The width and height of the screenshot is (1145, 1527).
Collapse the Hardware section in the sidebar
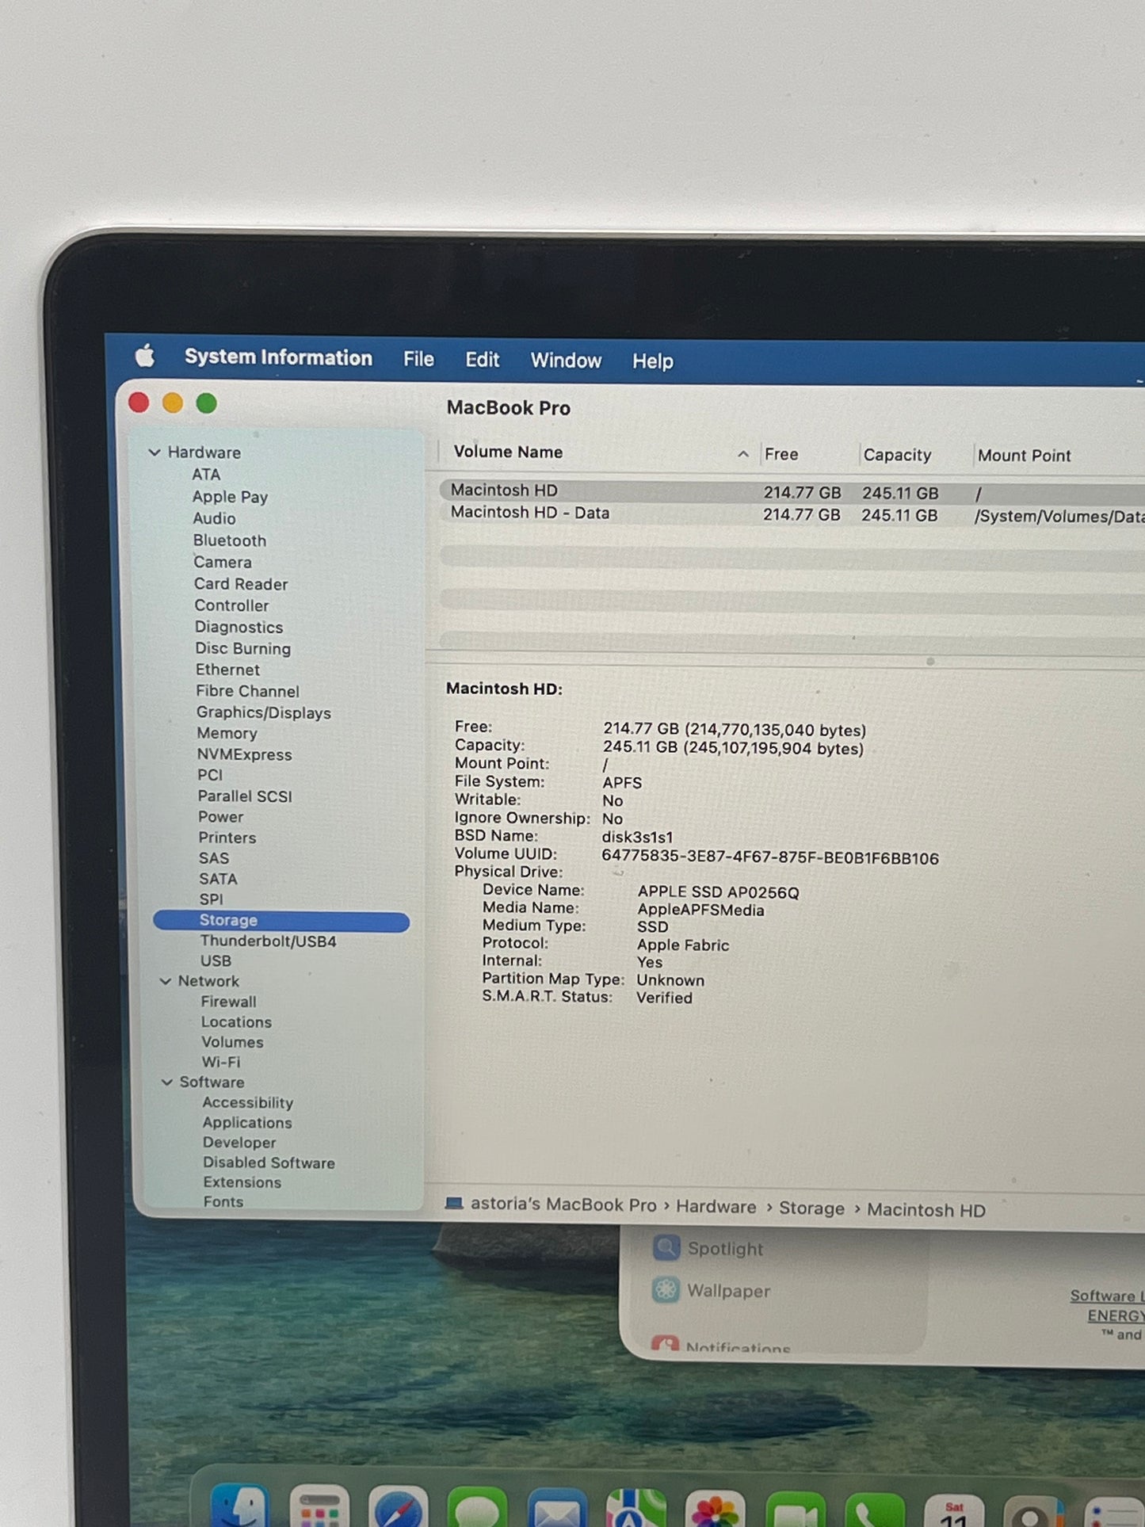(x=155, y=452)
